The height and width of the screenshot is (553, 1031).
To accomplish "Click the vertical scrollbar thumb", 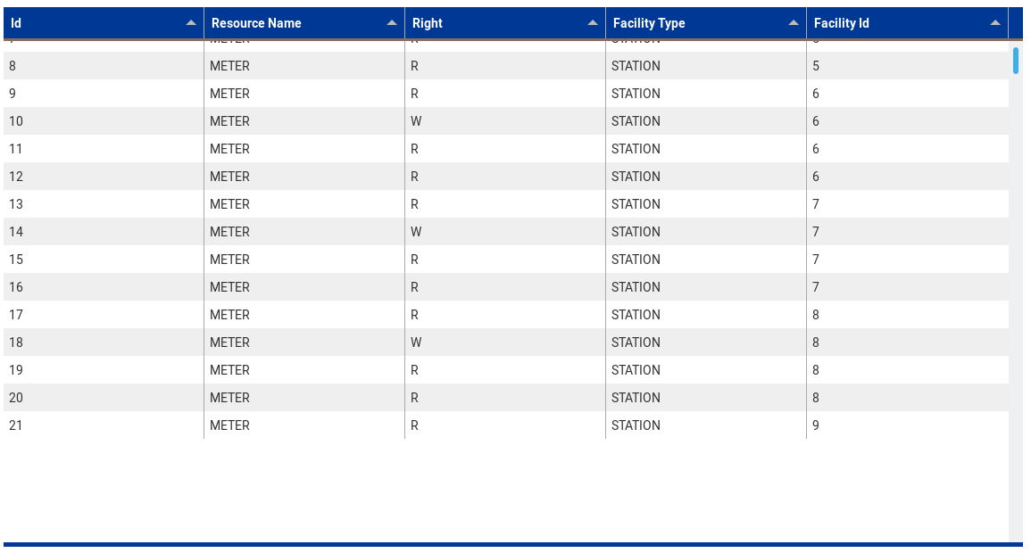I will tap(1016, 61).
